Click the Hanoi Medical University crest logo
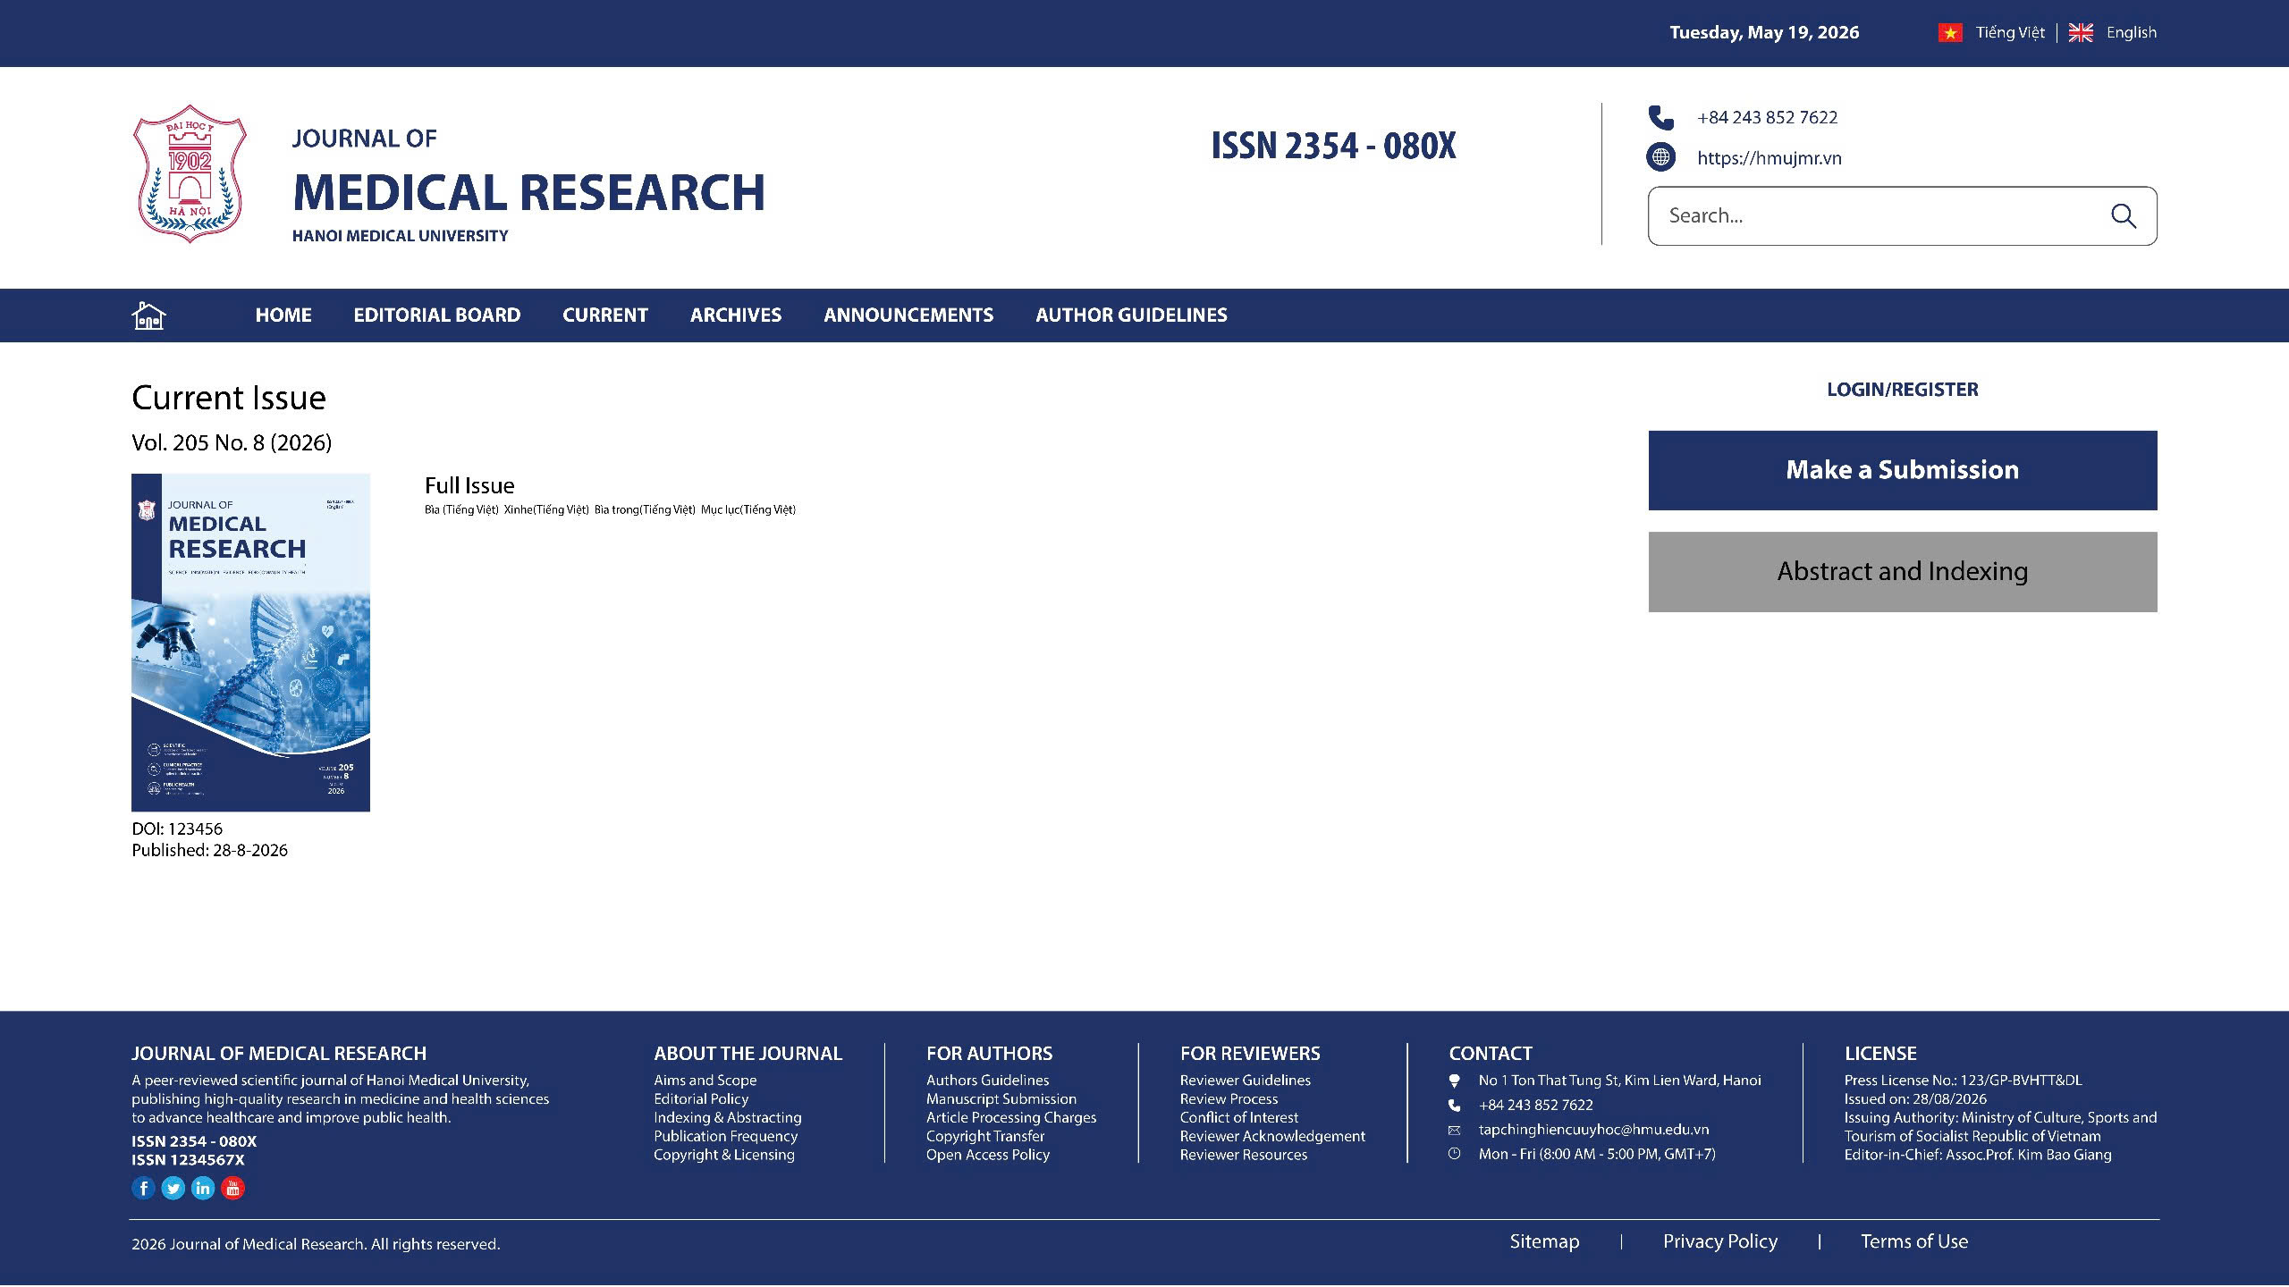 (x=190, y=173)
